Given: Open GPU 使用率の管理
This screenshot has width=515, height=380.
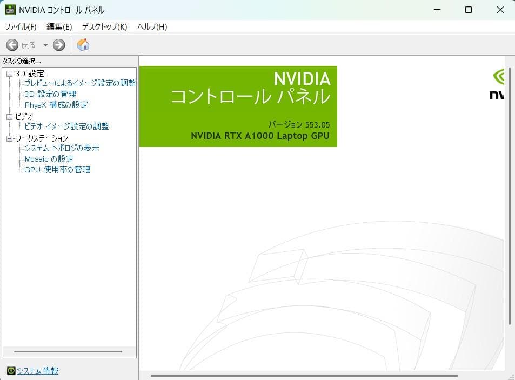Looking at the screenshot, I should (x=57, y=170).
